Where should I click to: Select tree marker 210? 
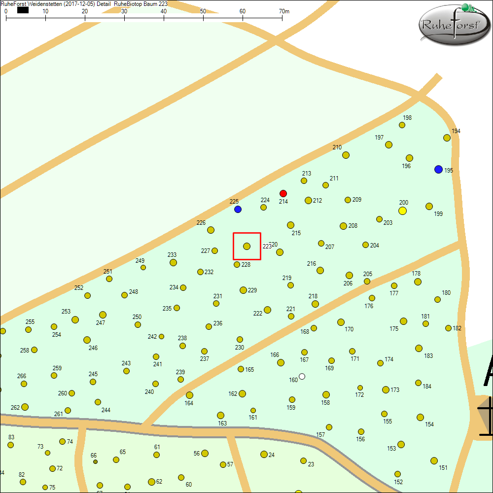pyautogui.click(x=346, y=155)
